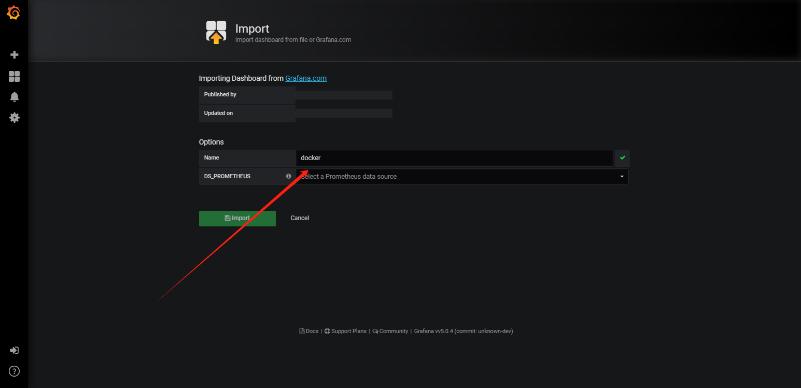
Task: Open the Help question mark icon
Action: click(x=15, y=371)
